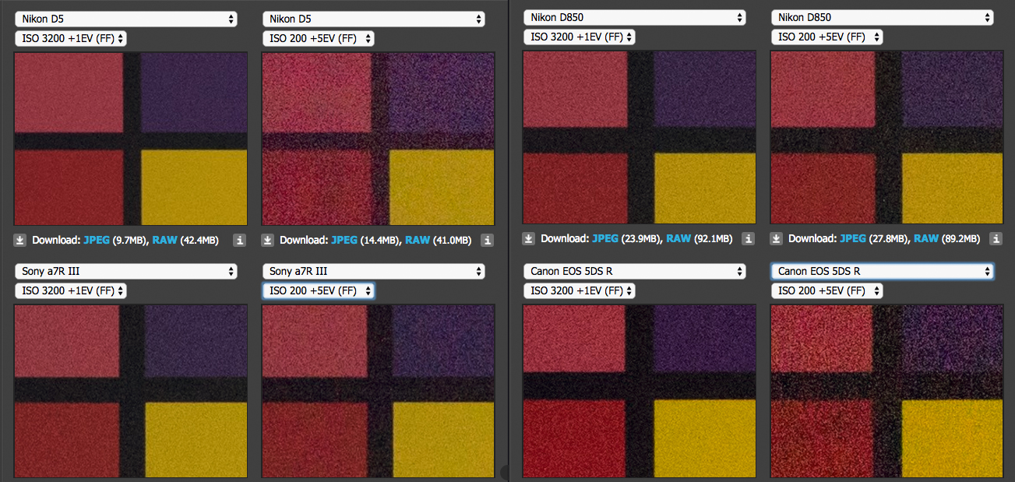
Task: Click download icon beside JPEG (27.8MB)
Action: click(x=777, y=239)
